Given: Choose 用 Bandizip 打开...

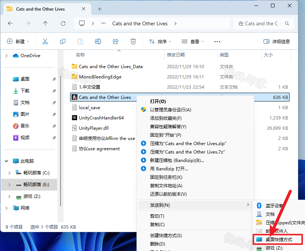Looking at the screenshot, I should point(196,169).
